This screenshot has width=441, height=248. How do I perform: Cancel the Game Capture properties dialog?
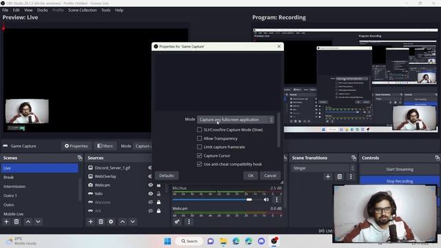[x=270, y=176]
